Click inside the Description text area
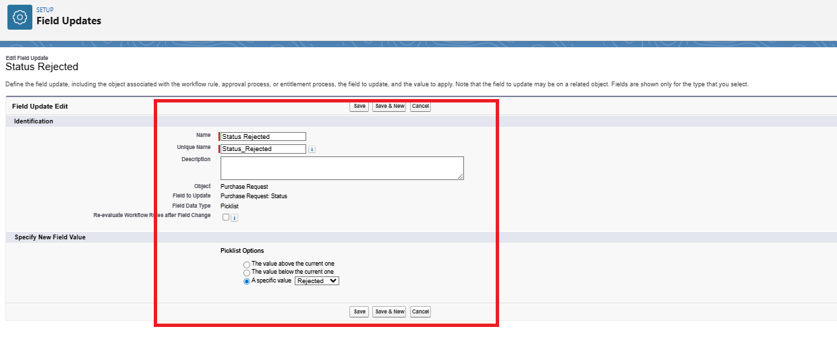Image resolution: width=837 pixels, height=360 pixels. [x=341, y=168]
